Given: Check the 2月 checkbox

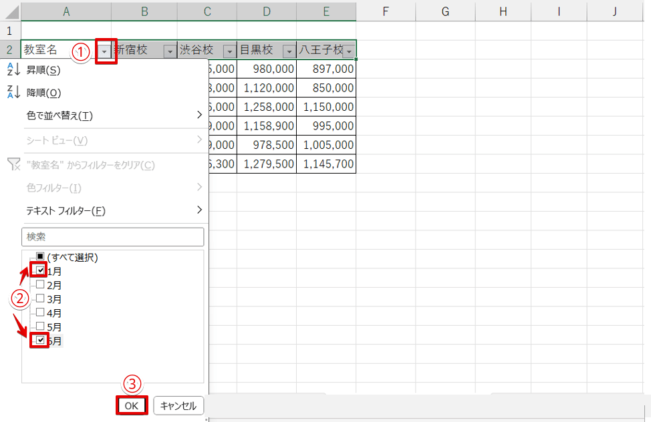Looking at the screenshot, I should click(40, 284).
